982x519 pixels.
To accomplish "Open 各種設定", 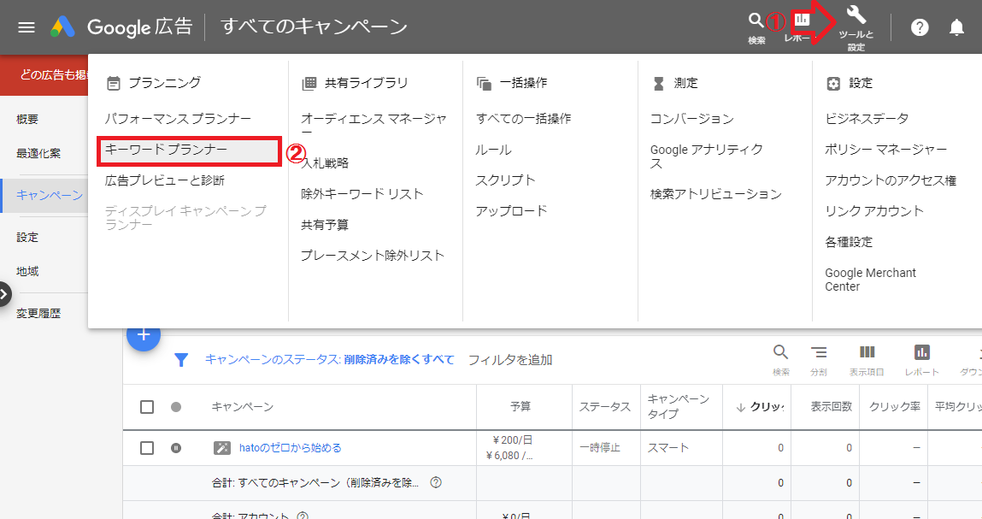I will [849, 242].
